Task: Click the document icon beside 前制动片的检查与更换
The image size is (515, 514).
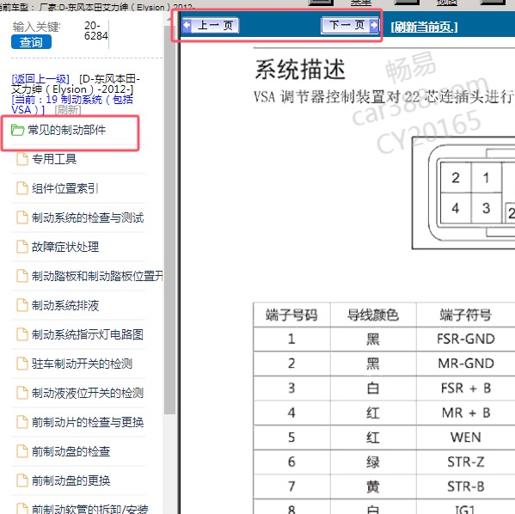Action: pos(22,422)
